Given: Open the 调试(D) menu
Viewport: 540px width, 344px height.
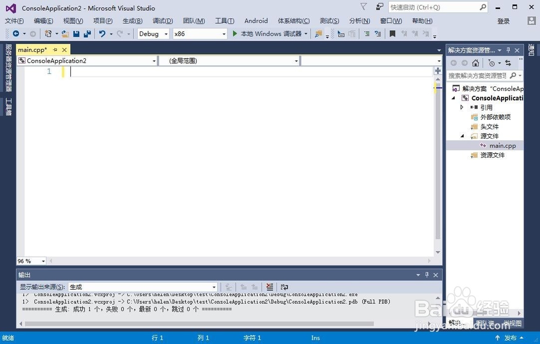Looking at the screenshot, I should pyautogui.click(x=163, y=21).
